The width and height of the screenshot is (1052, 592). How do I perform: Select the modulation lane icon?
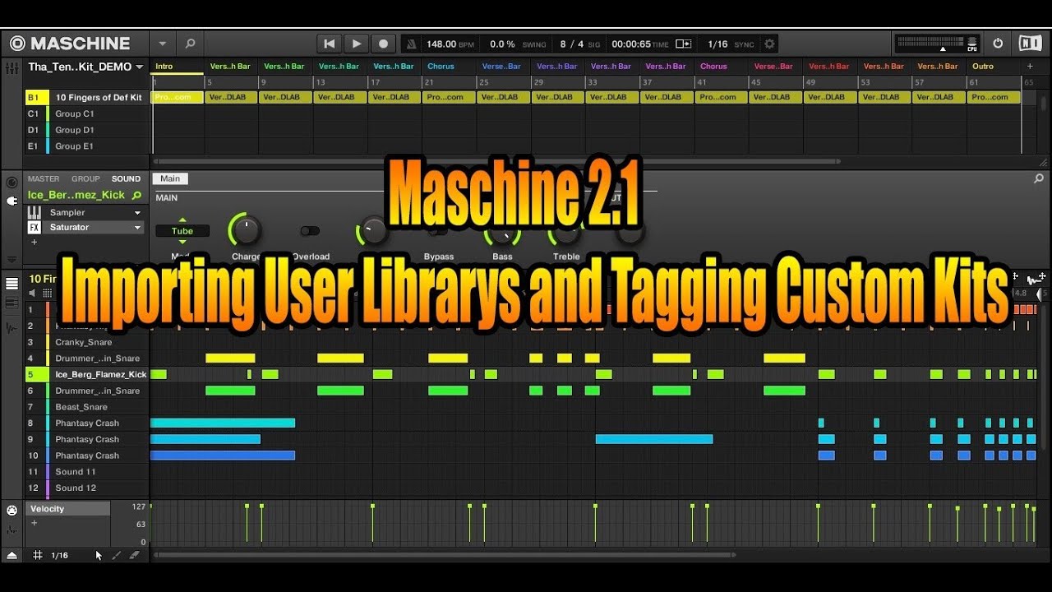[12, 529]
